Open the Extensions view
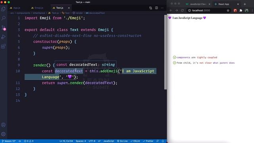The height and width of the screenshot is (143, 254). point(3,46)
